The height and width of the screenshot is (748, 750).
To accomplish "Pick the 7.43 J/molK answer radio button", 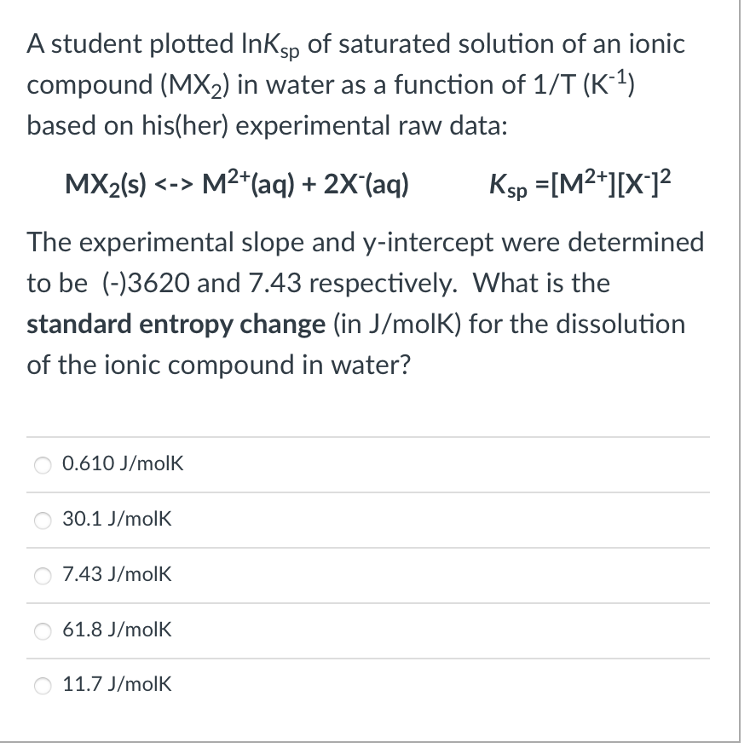I will tap(43, 576).
